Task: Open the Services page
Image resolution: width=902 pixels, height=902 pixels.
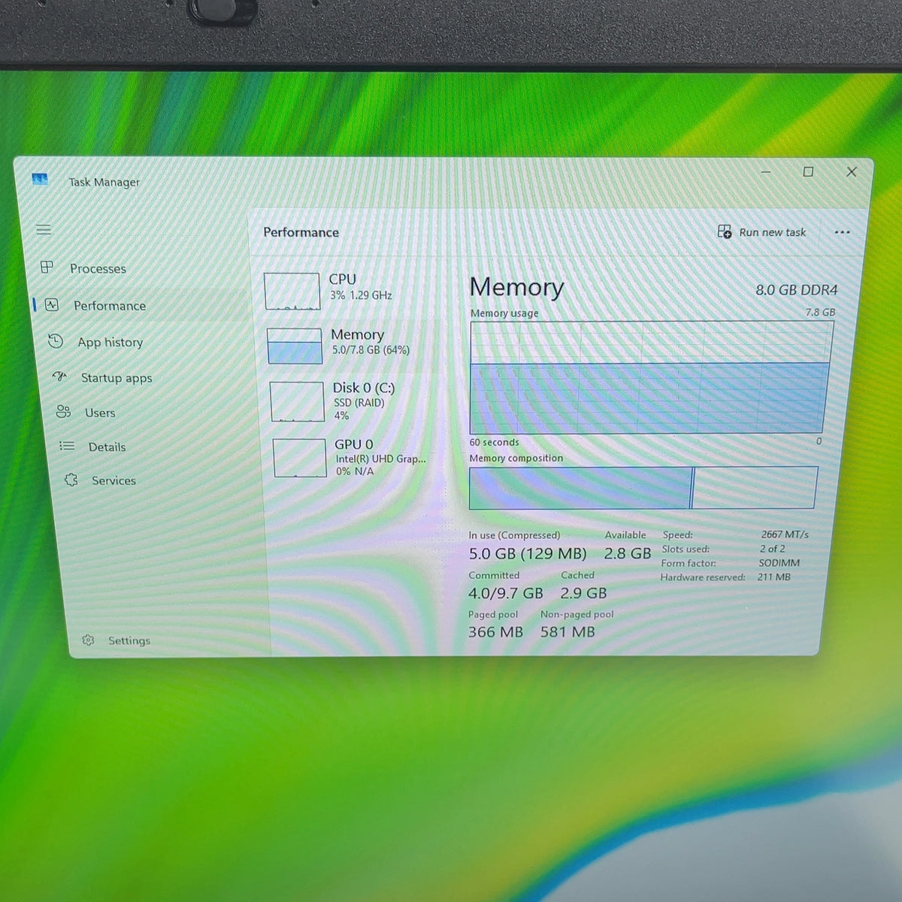Action: tap(114, 480)
